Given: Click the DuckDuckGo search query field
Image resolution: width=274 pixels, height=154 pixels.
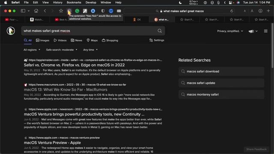Looking at the screenshot, I should [89, 31].
